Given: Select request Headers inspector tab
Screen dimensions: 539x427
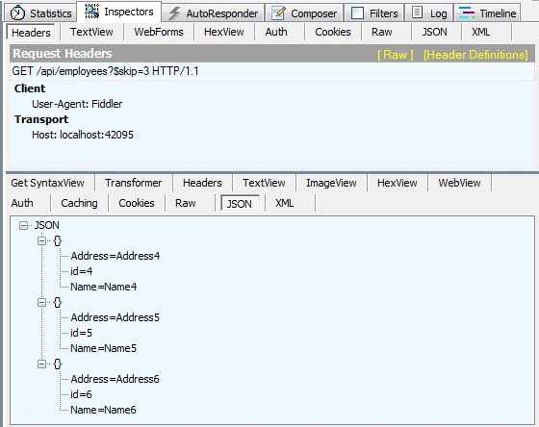Looking at the screenshot, I should tap(31, 33).
